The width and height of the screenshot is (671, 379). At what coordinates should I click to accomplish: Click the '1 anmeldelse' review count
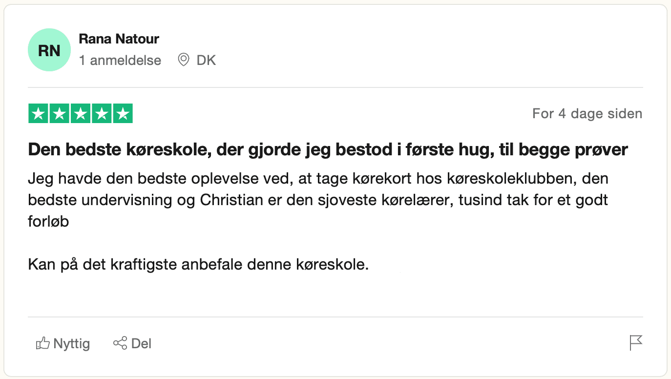coord(120,61)
